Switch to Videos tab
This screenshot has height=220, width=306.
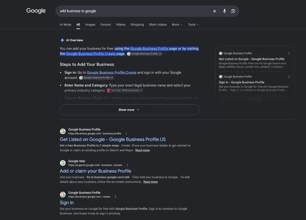tap(121, 25)
